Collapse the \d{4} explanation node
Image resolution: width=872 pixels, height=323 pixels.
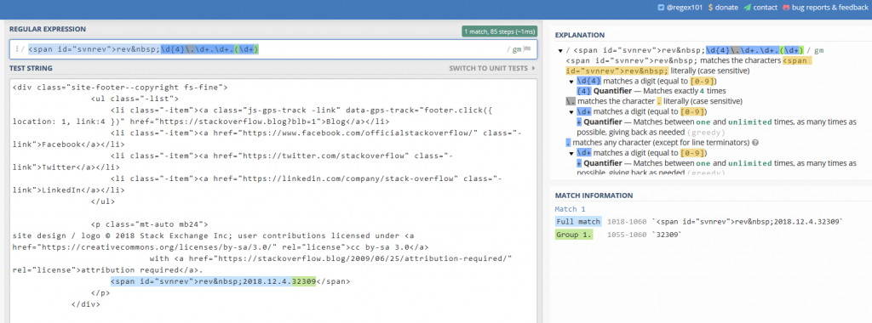click(571, 82)
